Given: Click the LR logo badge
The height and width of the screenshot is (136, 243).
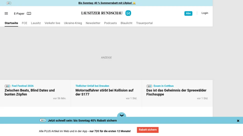Looking at the screenshot, I should [x=128, y=13].
